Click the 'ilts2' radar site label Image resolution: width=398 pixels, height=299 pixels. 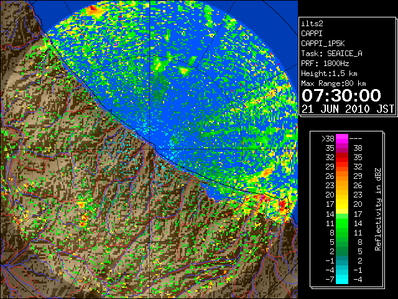tap(312, 24)
